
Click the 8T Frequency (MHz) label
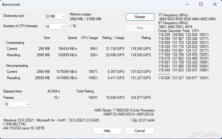173,23
